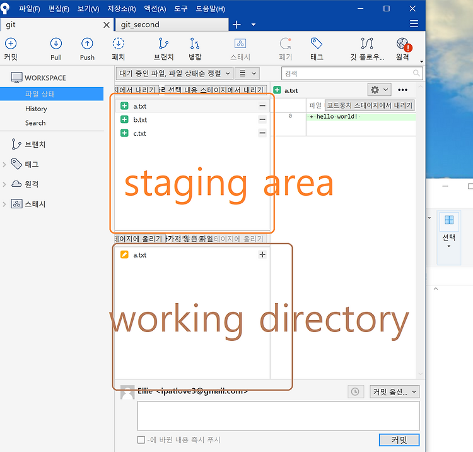Open the View (보기) menu

pyautogui.click(x=88, y=9)
